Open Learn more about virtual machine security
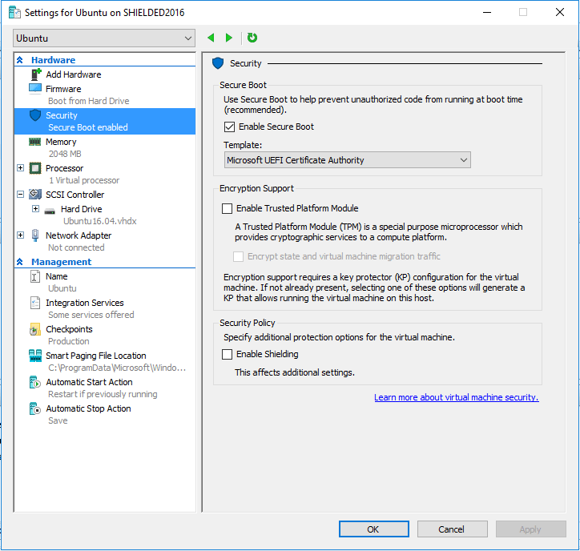The width and height of the screenshot is (580, 551). click(456, 397)
